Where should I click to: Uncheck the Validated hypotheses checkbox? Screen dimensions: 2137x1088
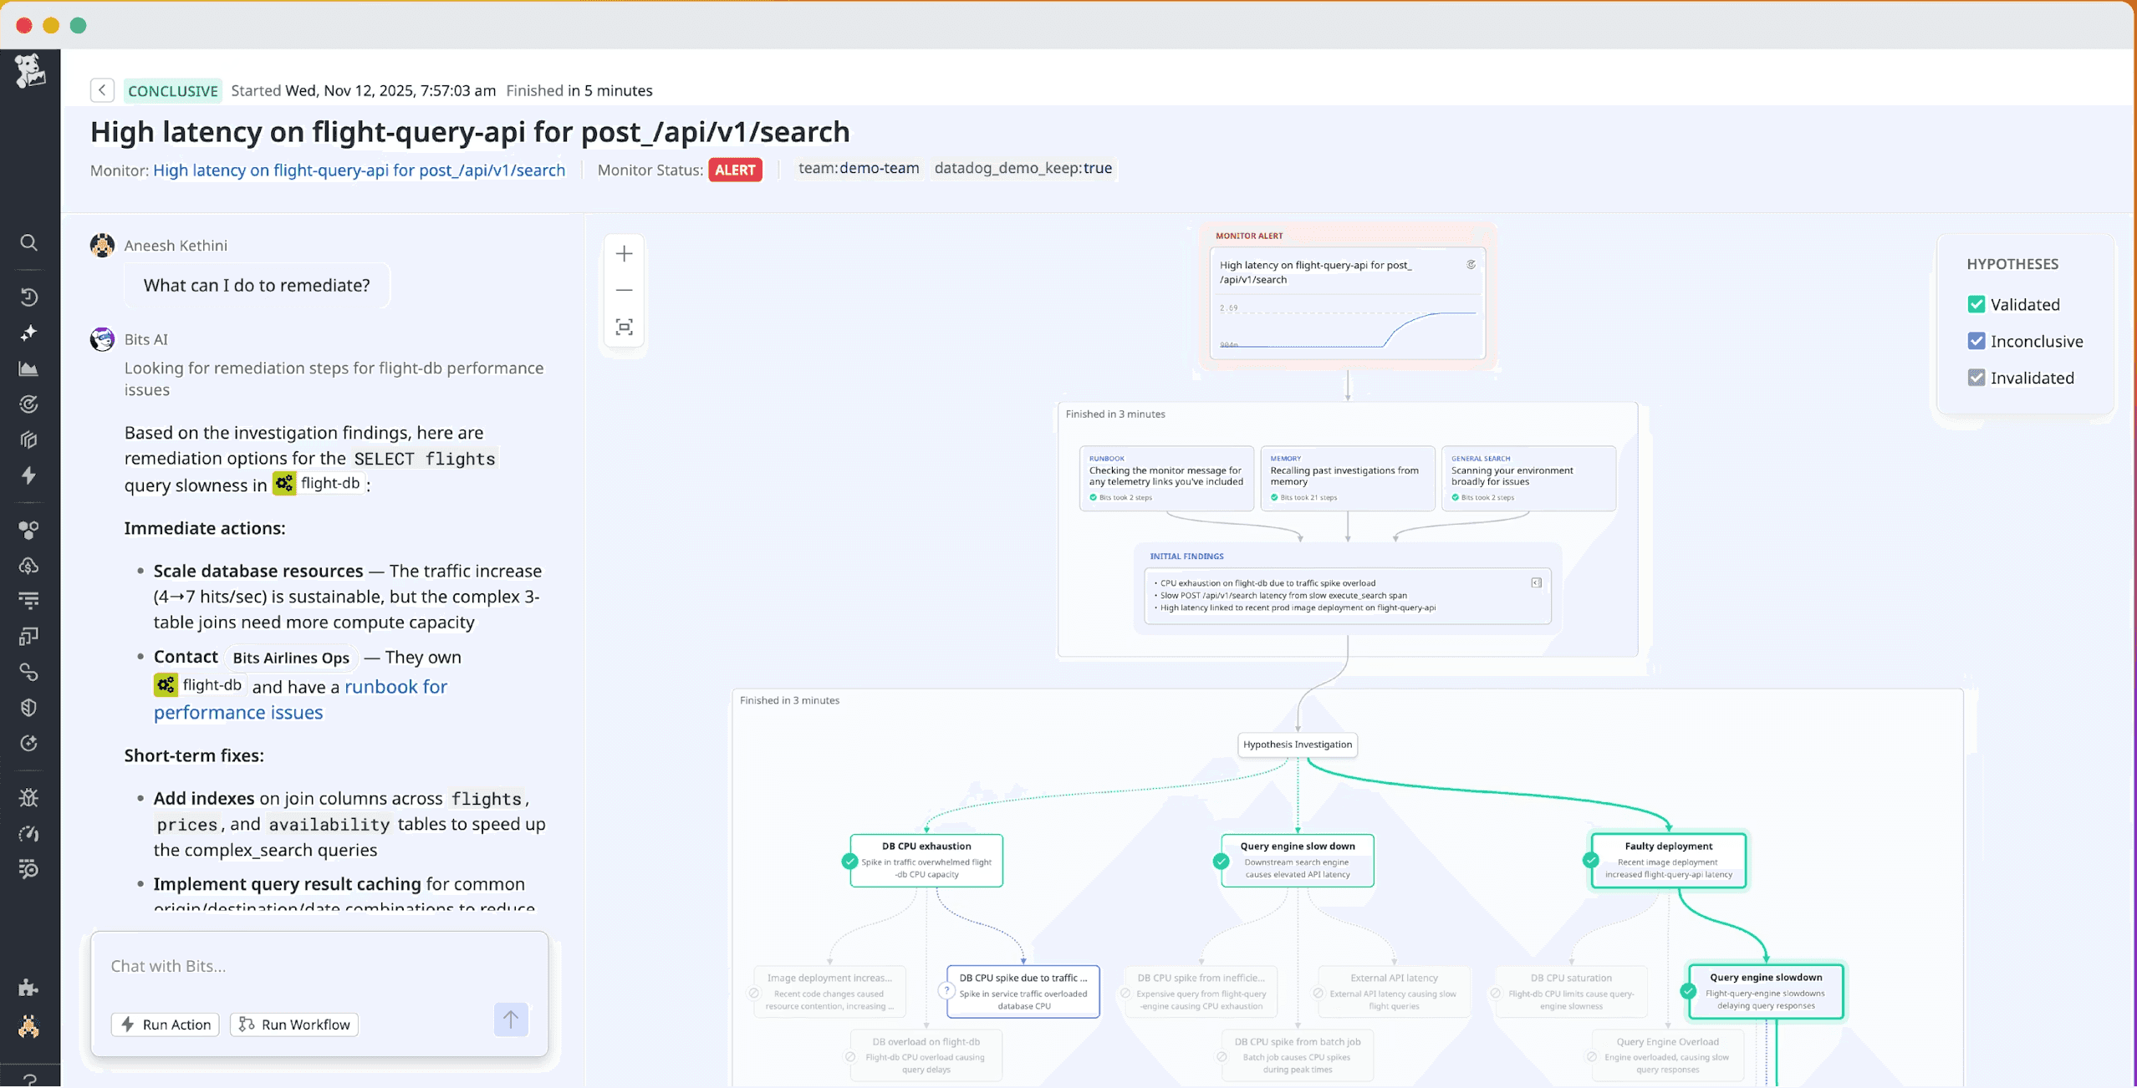point(1976,304)
